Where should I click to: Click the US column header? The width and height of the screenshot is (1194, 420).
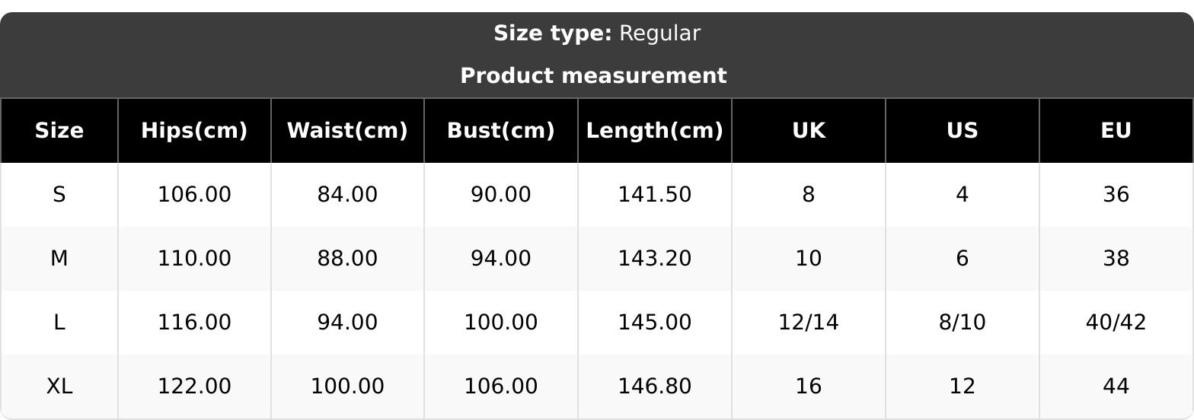(x=962, y=131)
